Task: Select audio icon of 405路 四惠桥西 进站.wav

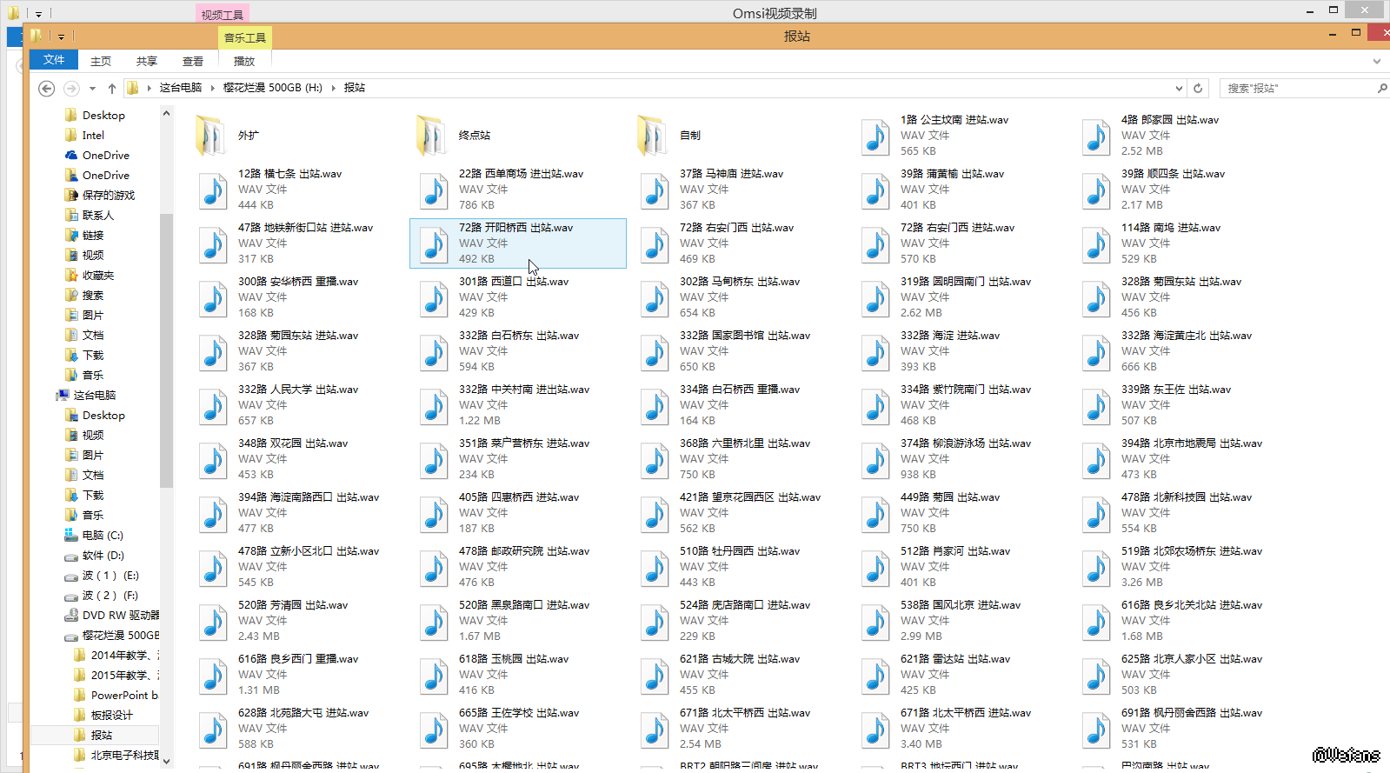Action: tap(434, 513)
